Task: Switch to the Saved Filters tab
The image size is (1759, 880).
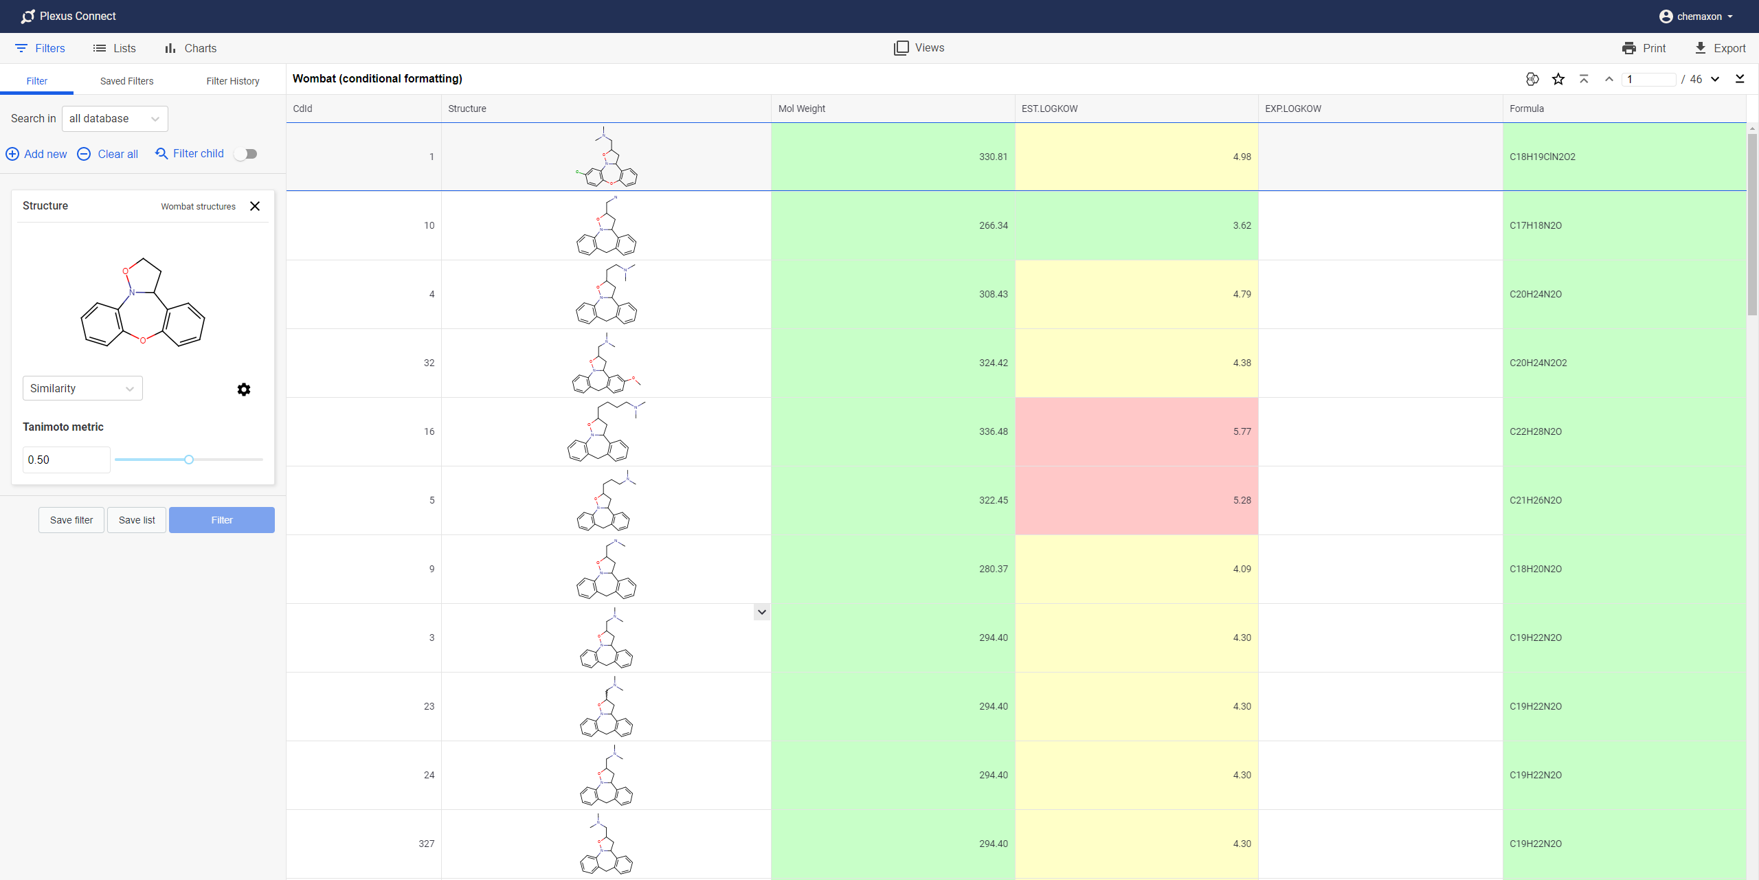Action: [x=126, y=80]
